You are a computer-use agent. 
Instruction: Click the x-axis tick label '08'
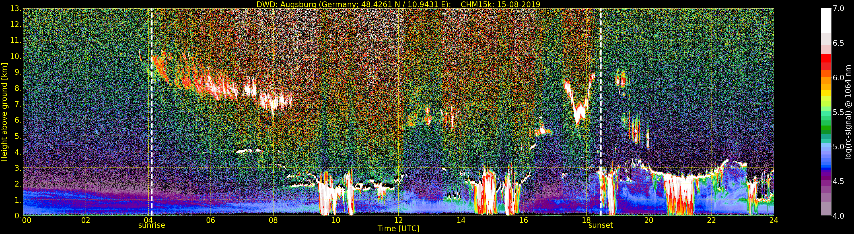(x=273, y=220)
